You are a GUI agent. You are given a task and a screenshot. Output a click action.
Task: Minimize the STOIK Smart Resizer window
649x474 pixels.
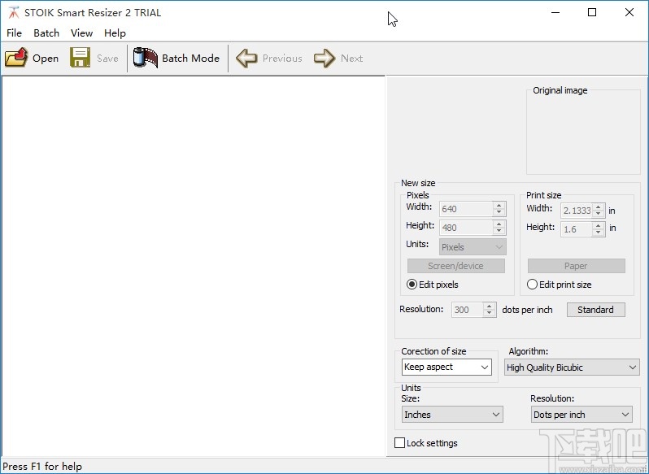pyautogui.click(x=555, y=12)
